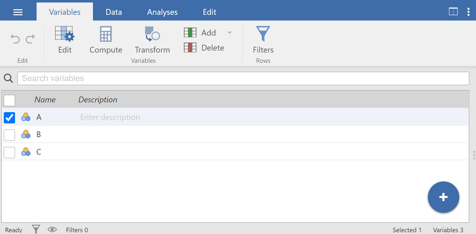476x234 pixels.
Task: Click the Compute variable calculator icon
Action: pos(106,40)
